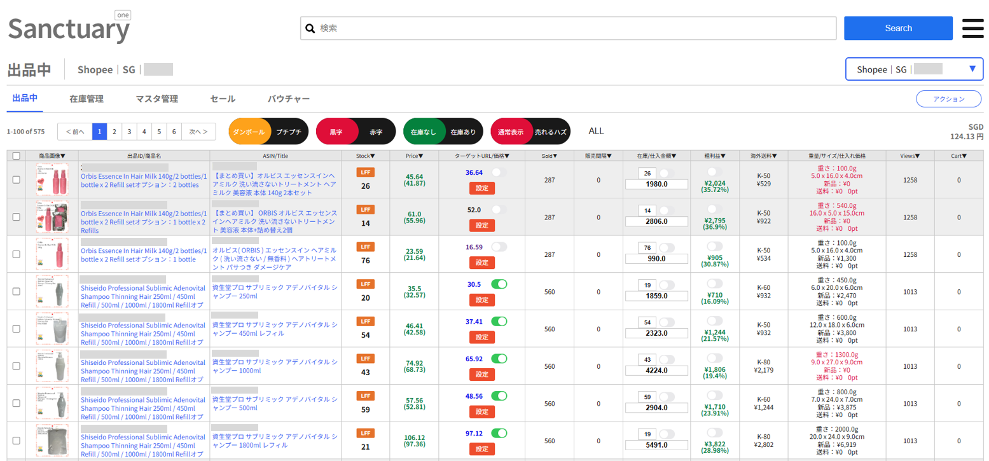Check the row checkbox for stock 76 item

click(17, 254)
